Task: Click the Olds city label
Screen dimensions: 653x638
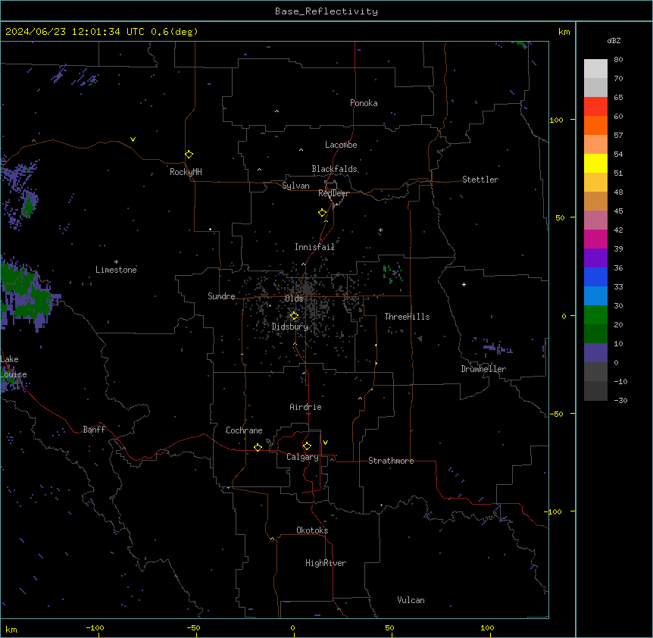Action: pos(294,299)
